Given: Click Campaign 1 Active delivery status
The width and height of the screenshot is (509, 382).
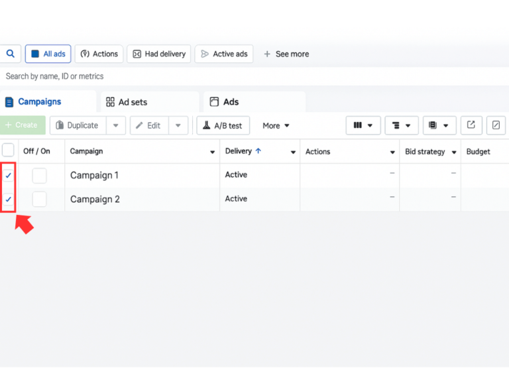Looking at the screenshot, I should (x=237, y=175).
